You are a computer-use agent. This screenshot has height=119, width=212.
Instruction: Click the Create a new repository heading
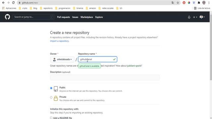coord(70,33)
